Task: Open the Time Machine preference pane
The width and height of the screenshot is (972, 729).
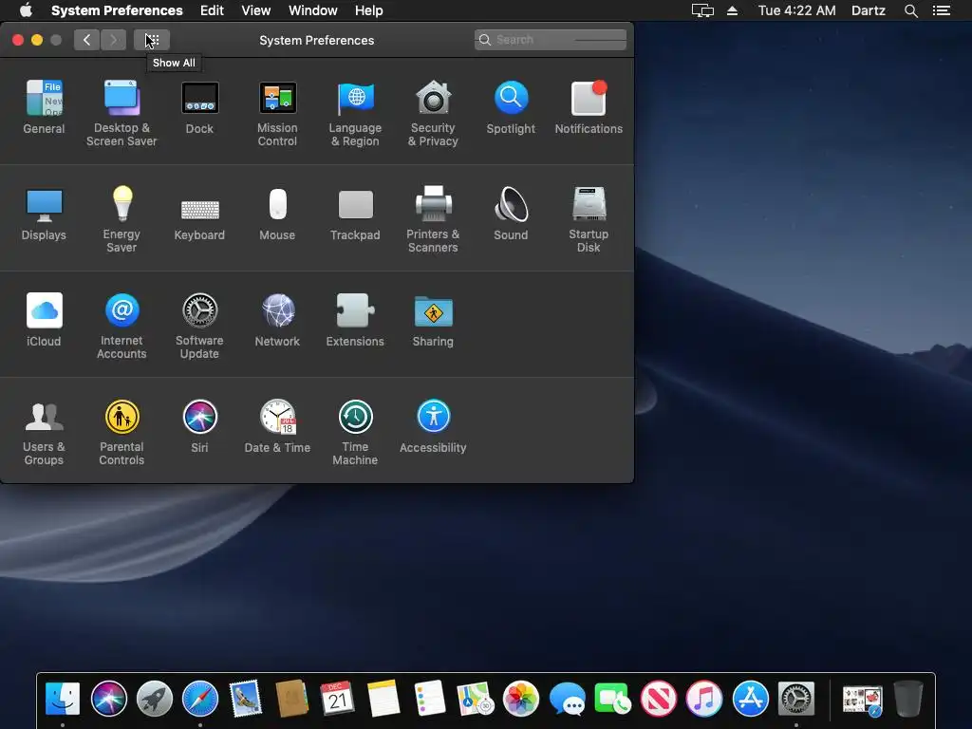Action: (x=355, y=432)
